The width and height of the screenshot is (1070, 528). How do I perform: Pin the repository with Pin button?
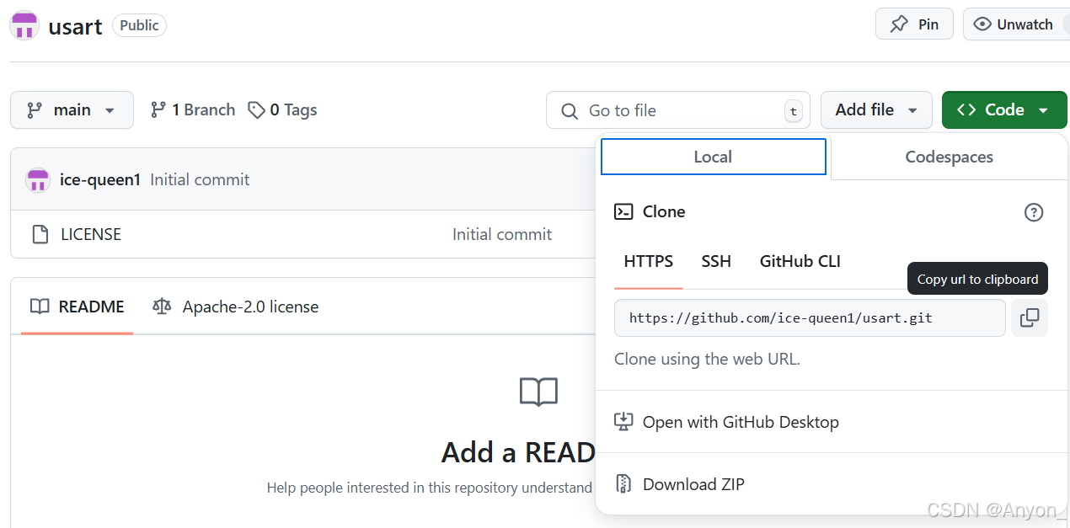click(914, 24)
